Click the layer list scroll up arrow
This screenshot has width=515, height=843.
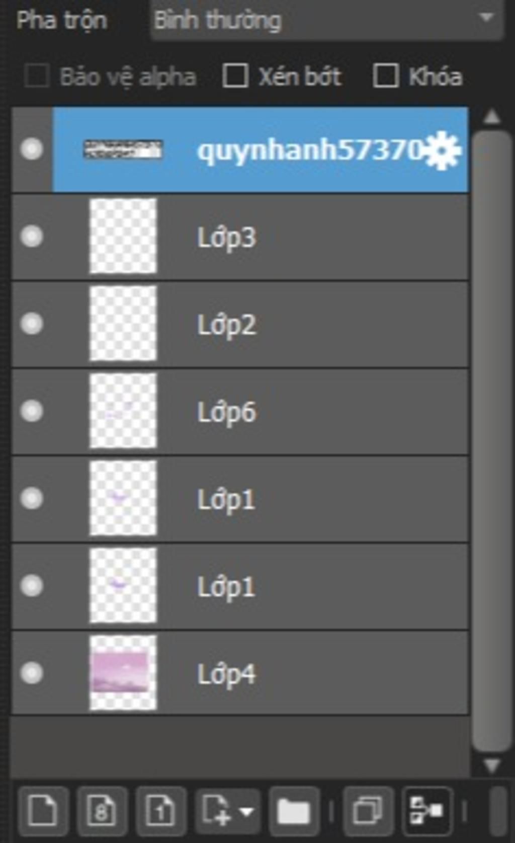tap(491, 117)
